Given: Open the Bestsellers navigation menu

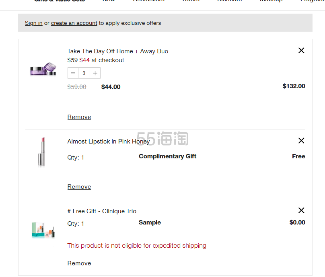Looking at the screenshot, I should 148,1.
